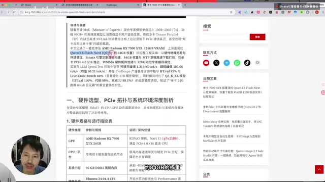Click the black 'A' shaped extension icon
This screenshot has height=182, width=325.
(252, 12)
